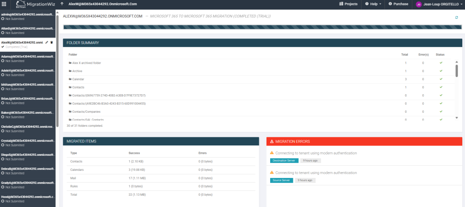Select Hood@M365x43044292 mailbox

click(x=28, y=199)
